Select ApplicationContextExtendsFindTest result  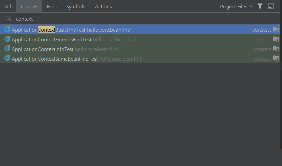click(140, 39)
